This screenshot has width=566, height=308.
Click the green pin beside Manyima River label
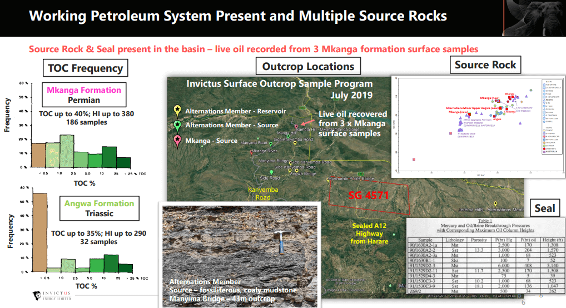[x=271, y=143]
